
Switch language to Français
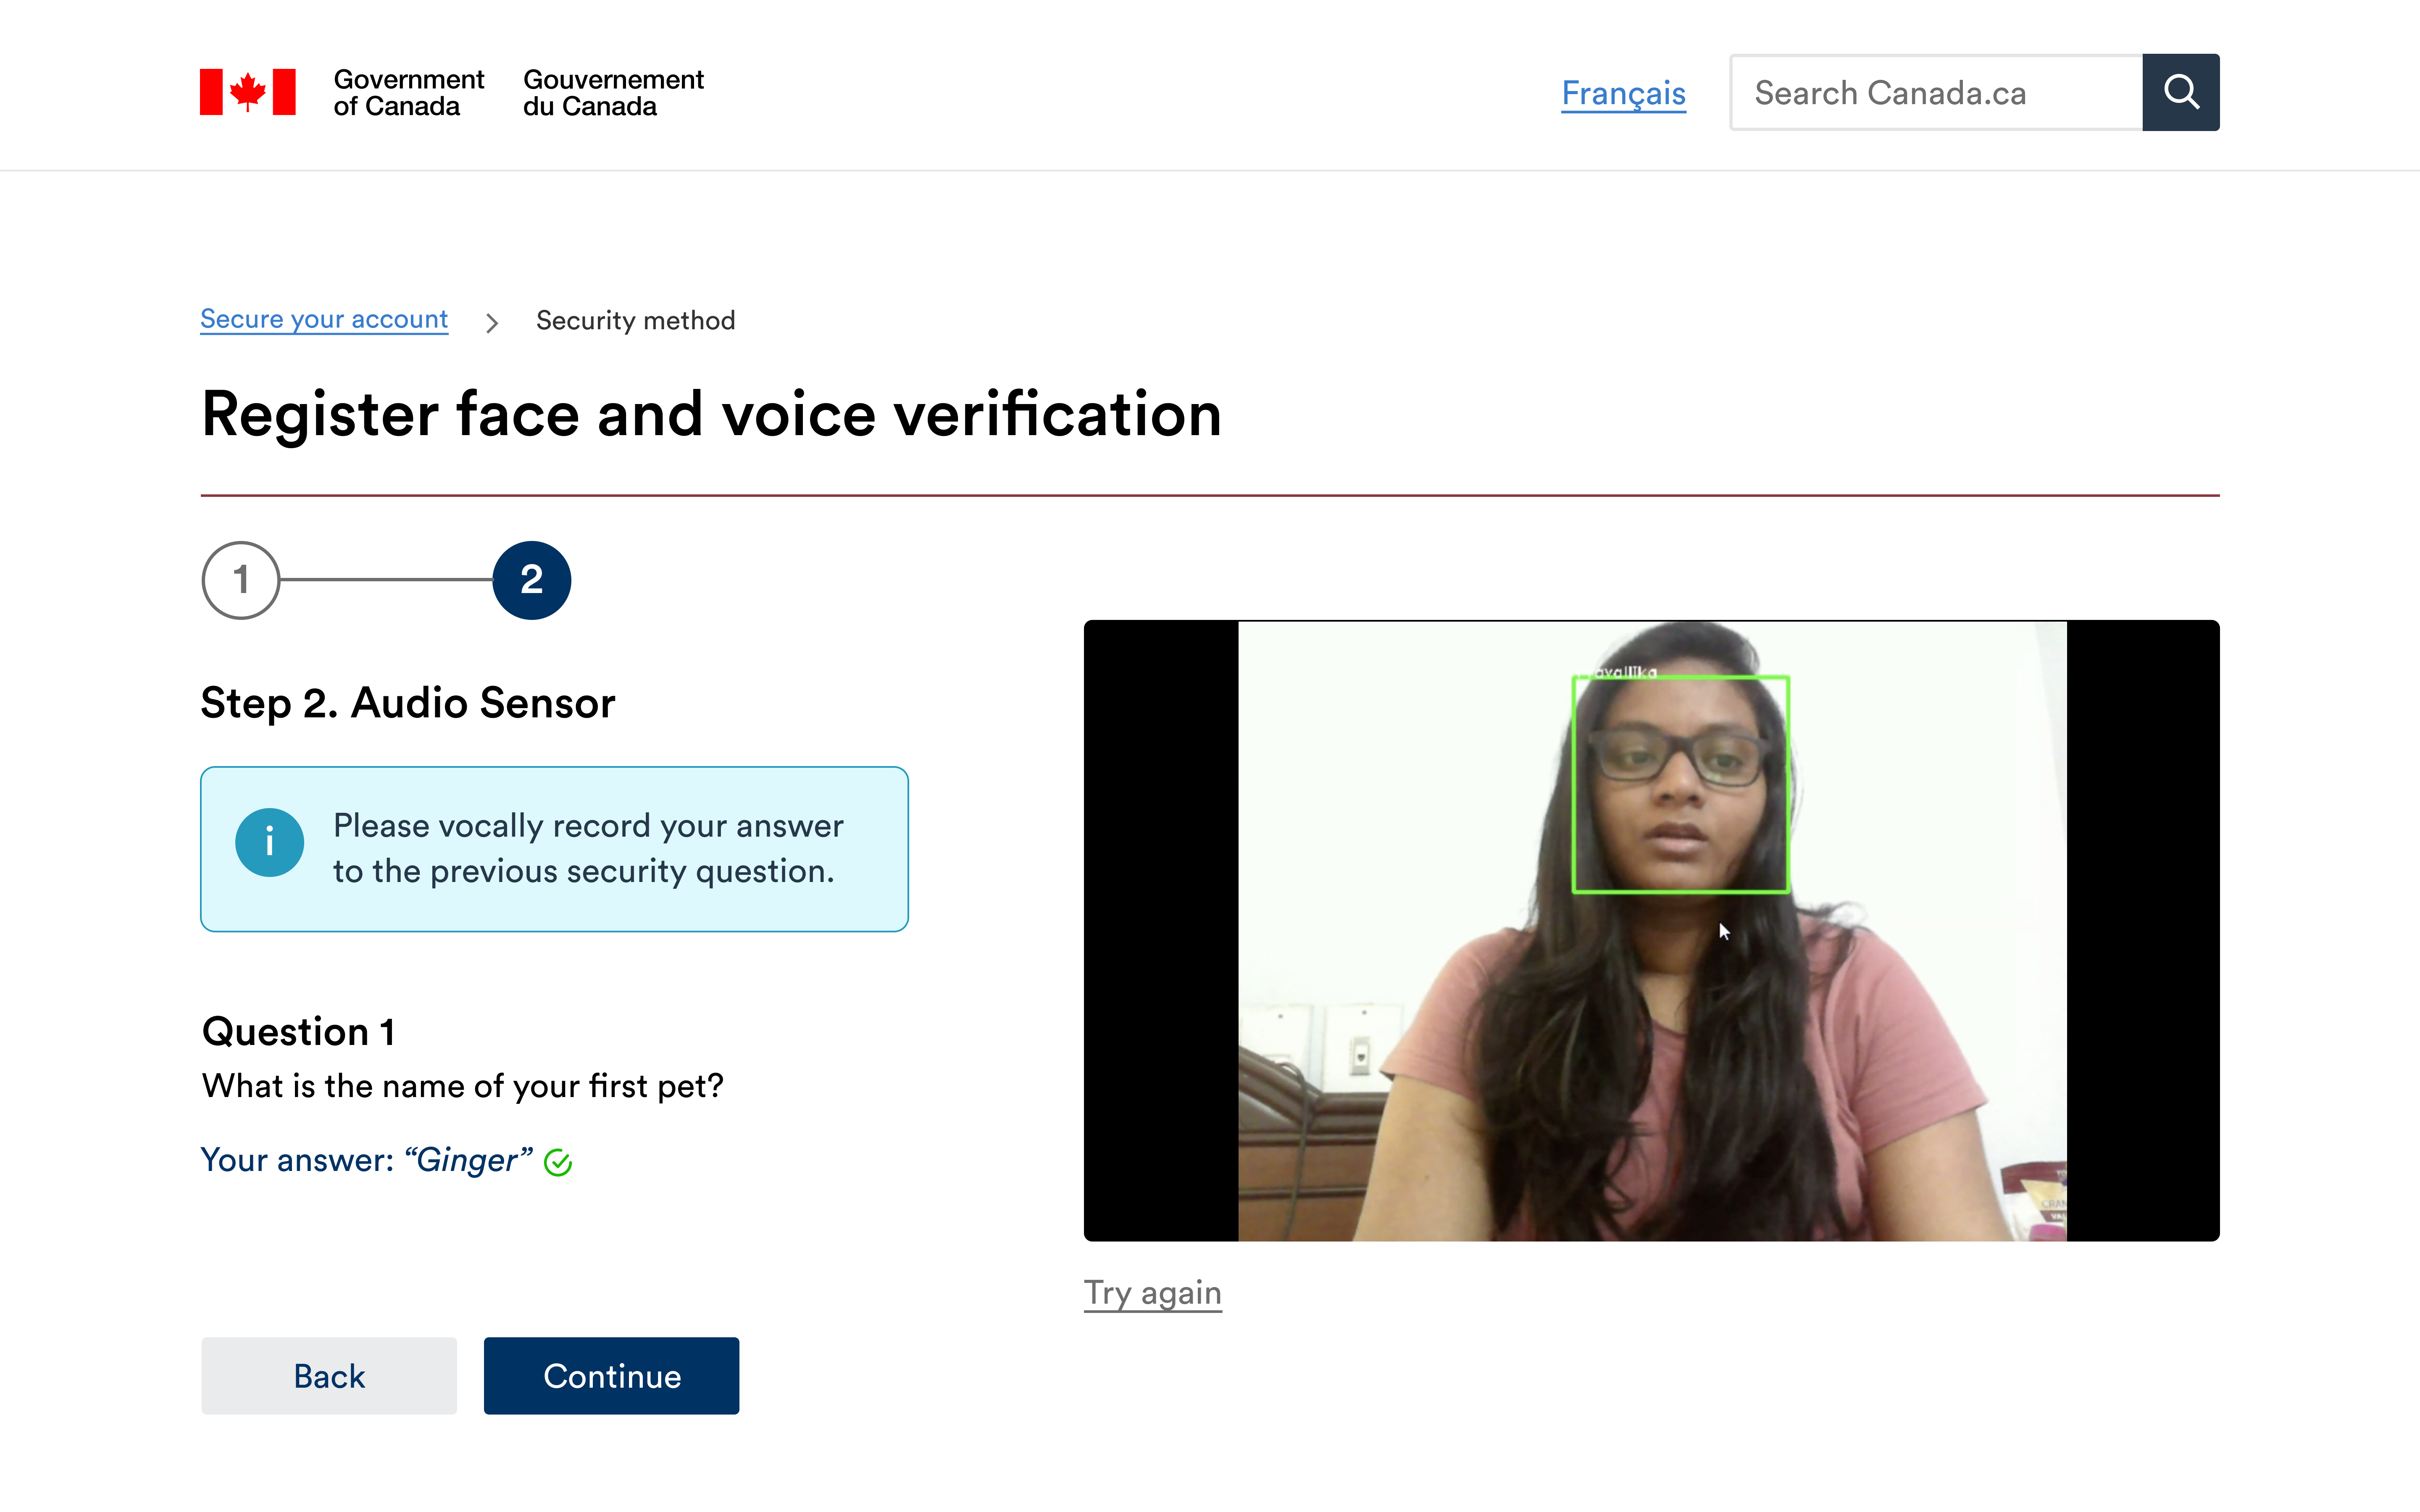1623,93
